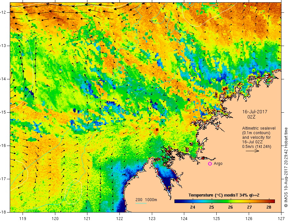Click the longitude 119 axis label
This screenshot has width=288, height=222.
[23, 218]
